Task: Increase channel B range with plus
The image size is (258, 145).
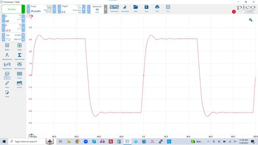Action: pos(23,28)
